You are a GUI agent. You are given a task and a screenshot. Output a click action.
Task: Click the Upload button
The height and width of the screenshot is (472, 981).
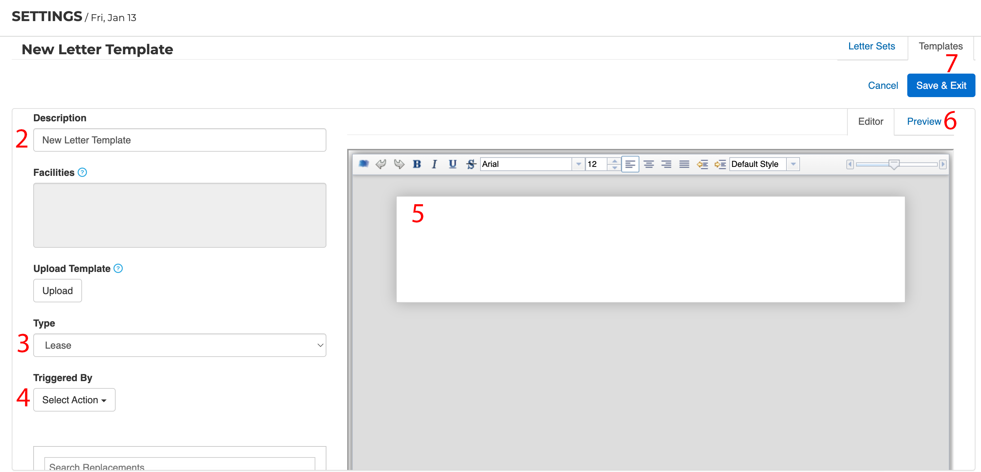coord(57,290)
